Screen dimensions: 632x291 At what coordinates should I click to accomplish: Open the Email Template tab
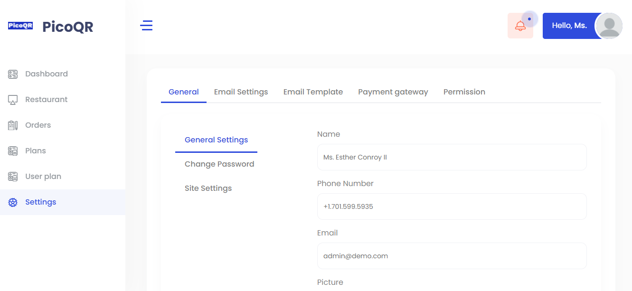pos(313,92)
